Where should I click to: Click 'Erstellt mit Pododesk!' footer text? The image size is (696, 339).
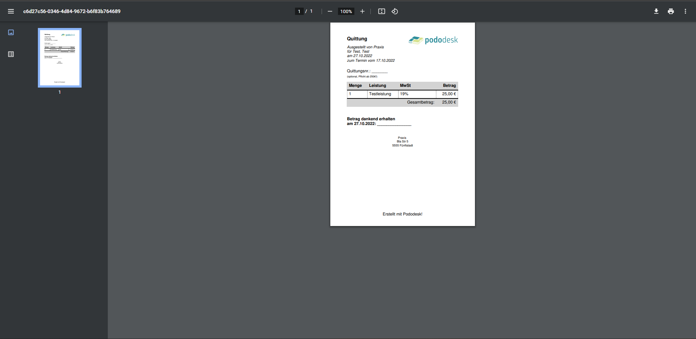(402, 214)
